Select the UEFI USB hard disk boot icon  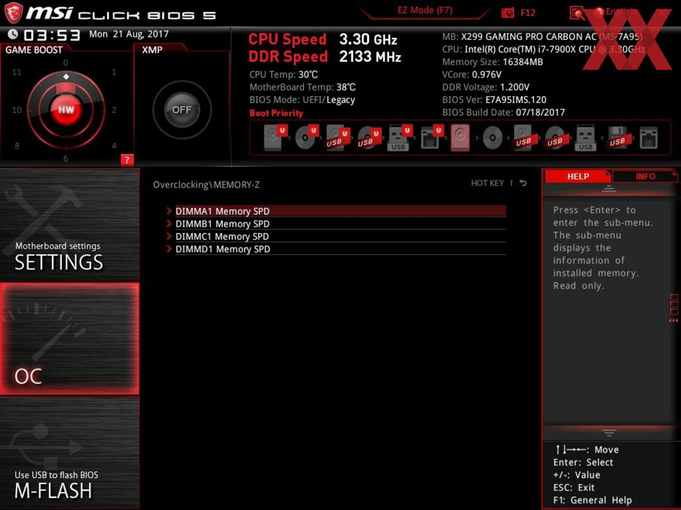[337, 137]
